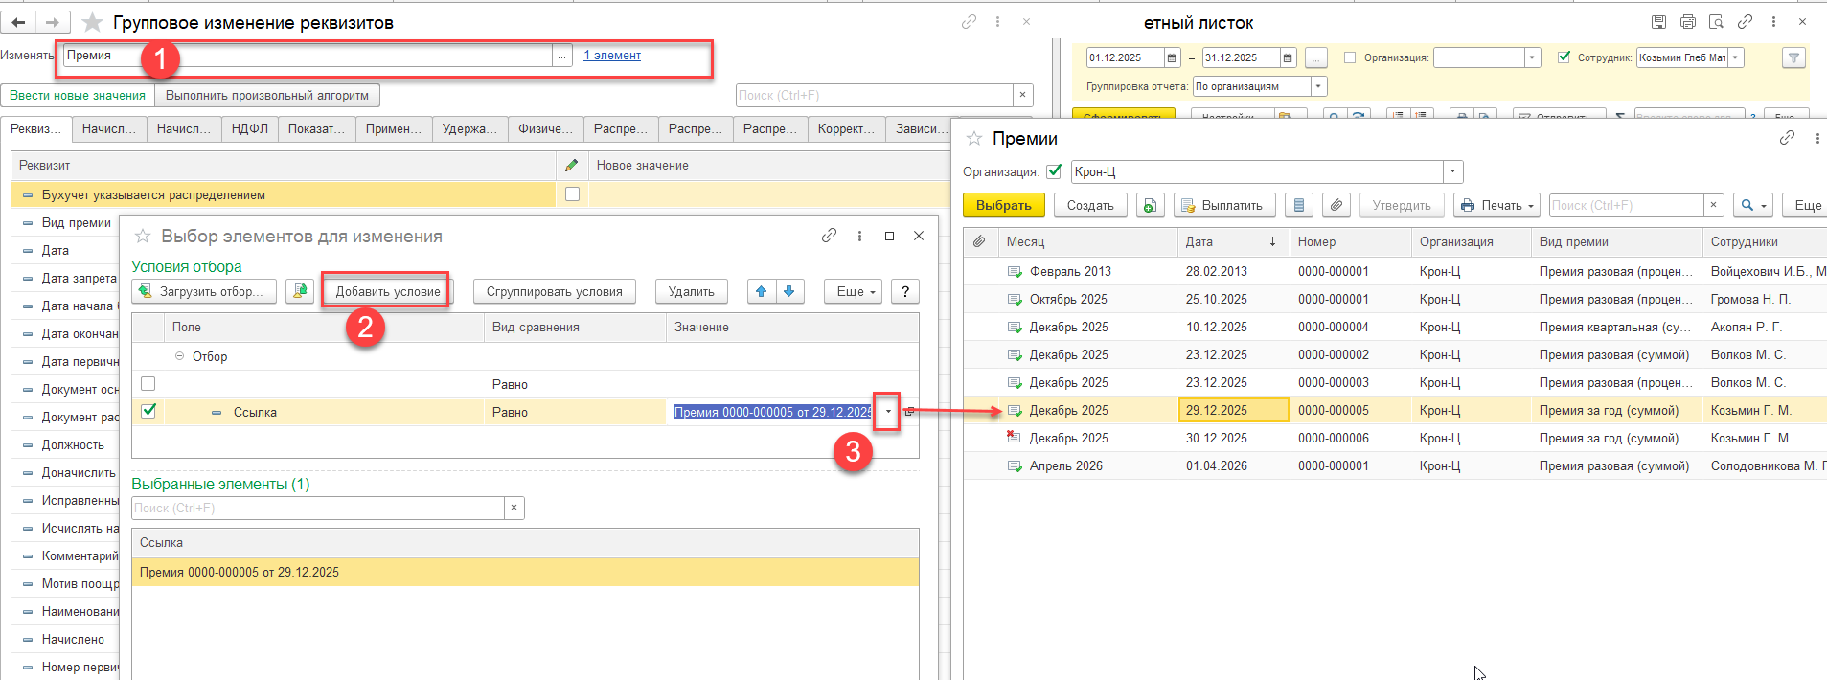Click the back navigation arrow
Viewport: 1827px width, 680px height.
pyautogui.click(x=19, y=22)
